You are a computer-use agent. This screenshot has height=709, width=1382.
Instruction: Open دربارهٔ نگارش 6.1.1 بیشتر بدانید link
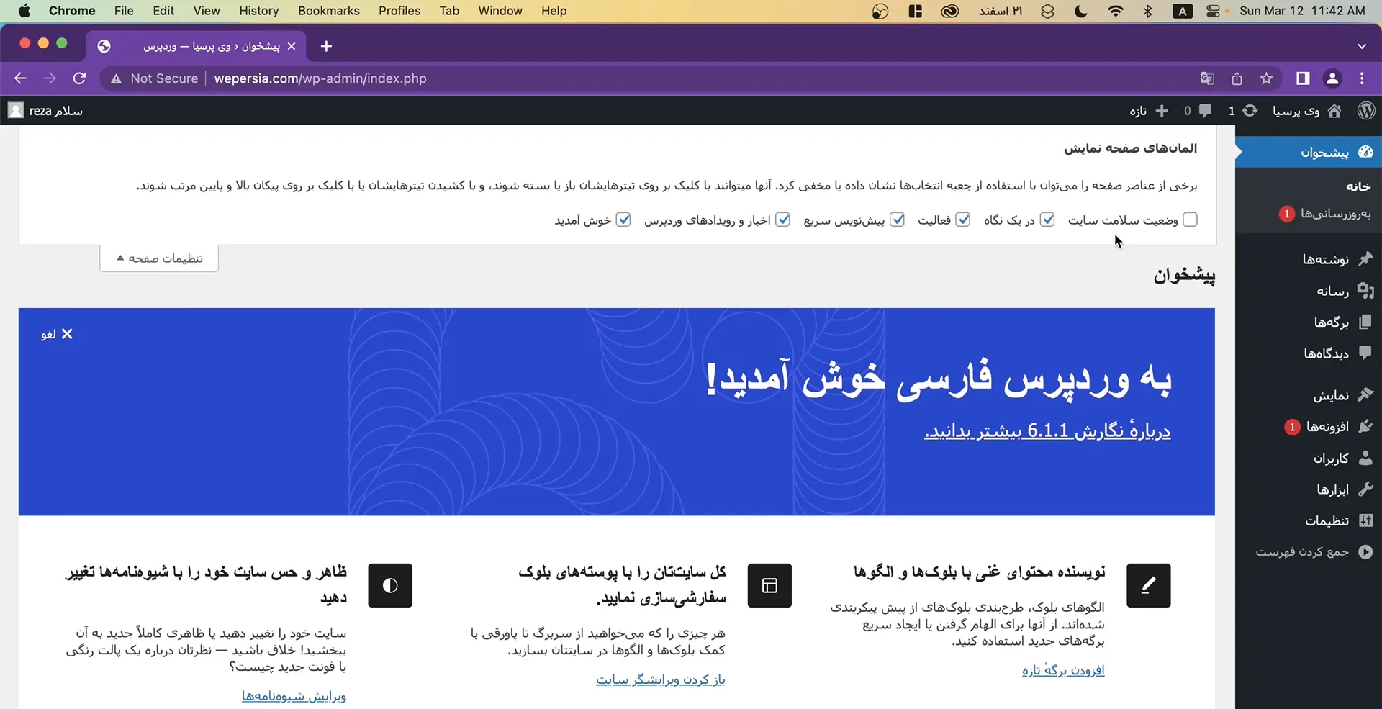[x=1047, y=430]
